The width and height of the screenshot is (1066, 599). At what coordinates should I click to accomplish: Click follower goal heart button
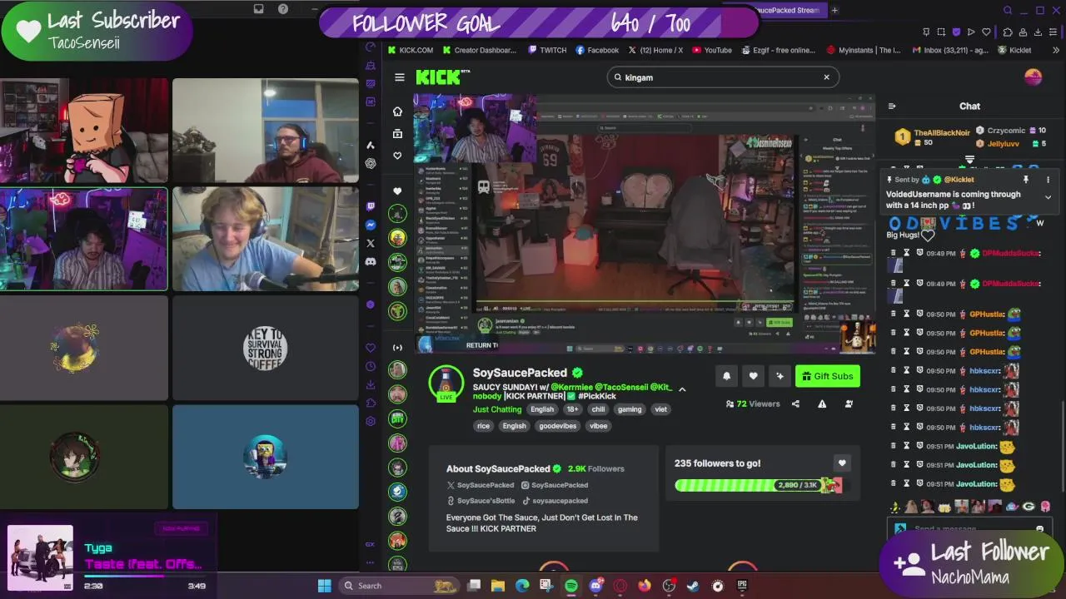click(x=842, y=463)
